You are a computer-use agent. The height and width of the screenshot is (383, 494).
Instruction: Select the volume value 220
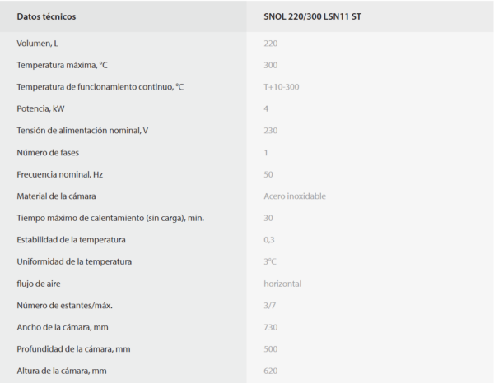[x=271, y=43]
